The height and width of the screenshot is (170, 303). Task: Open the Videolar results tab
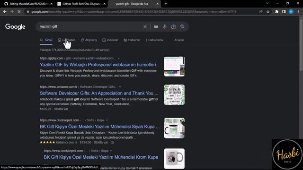[110, 40]
